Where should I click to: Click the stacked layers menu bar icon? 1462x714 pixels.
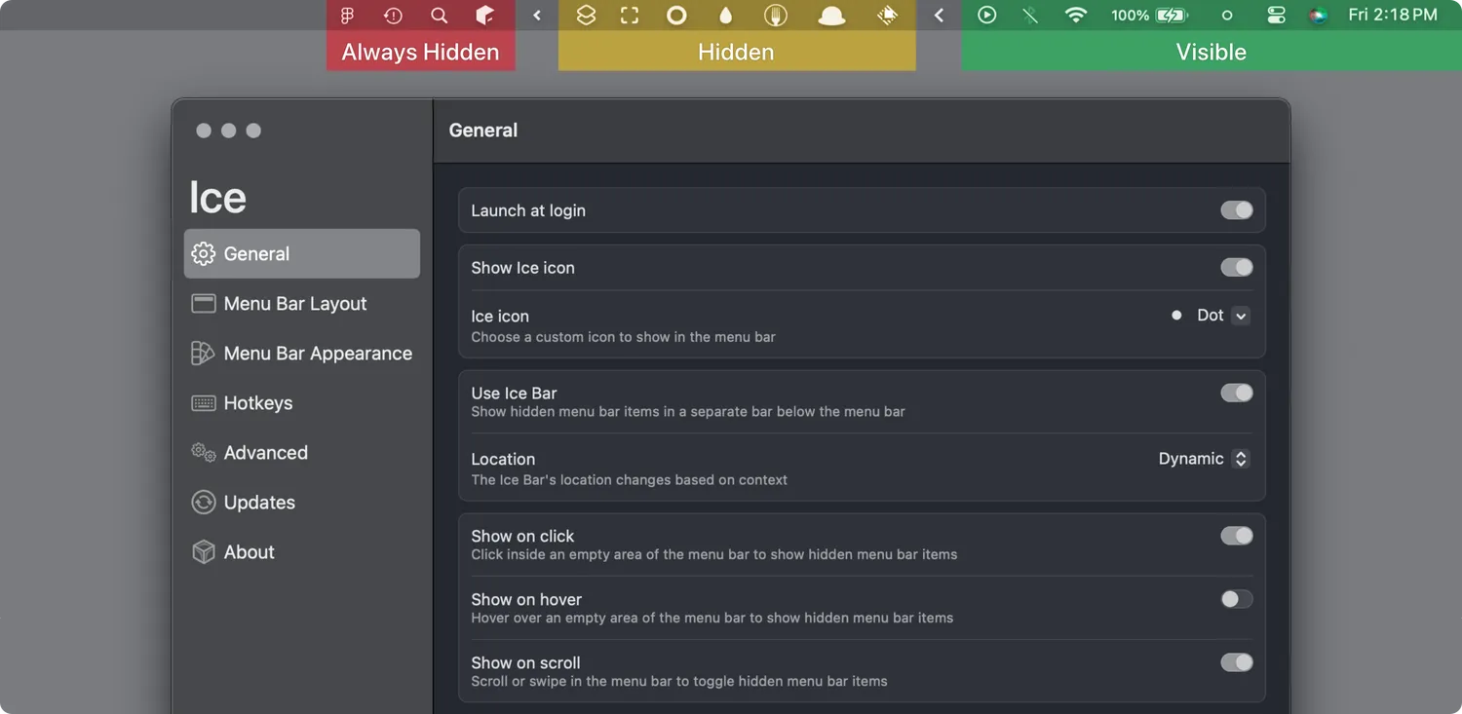click(586, 16)
